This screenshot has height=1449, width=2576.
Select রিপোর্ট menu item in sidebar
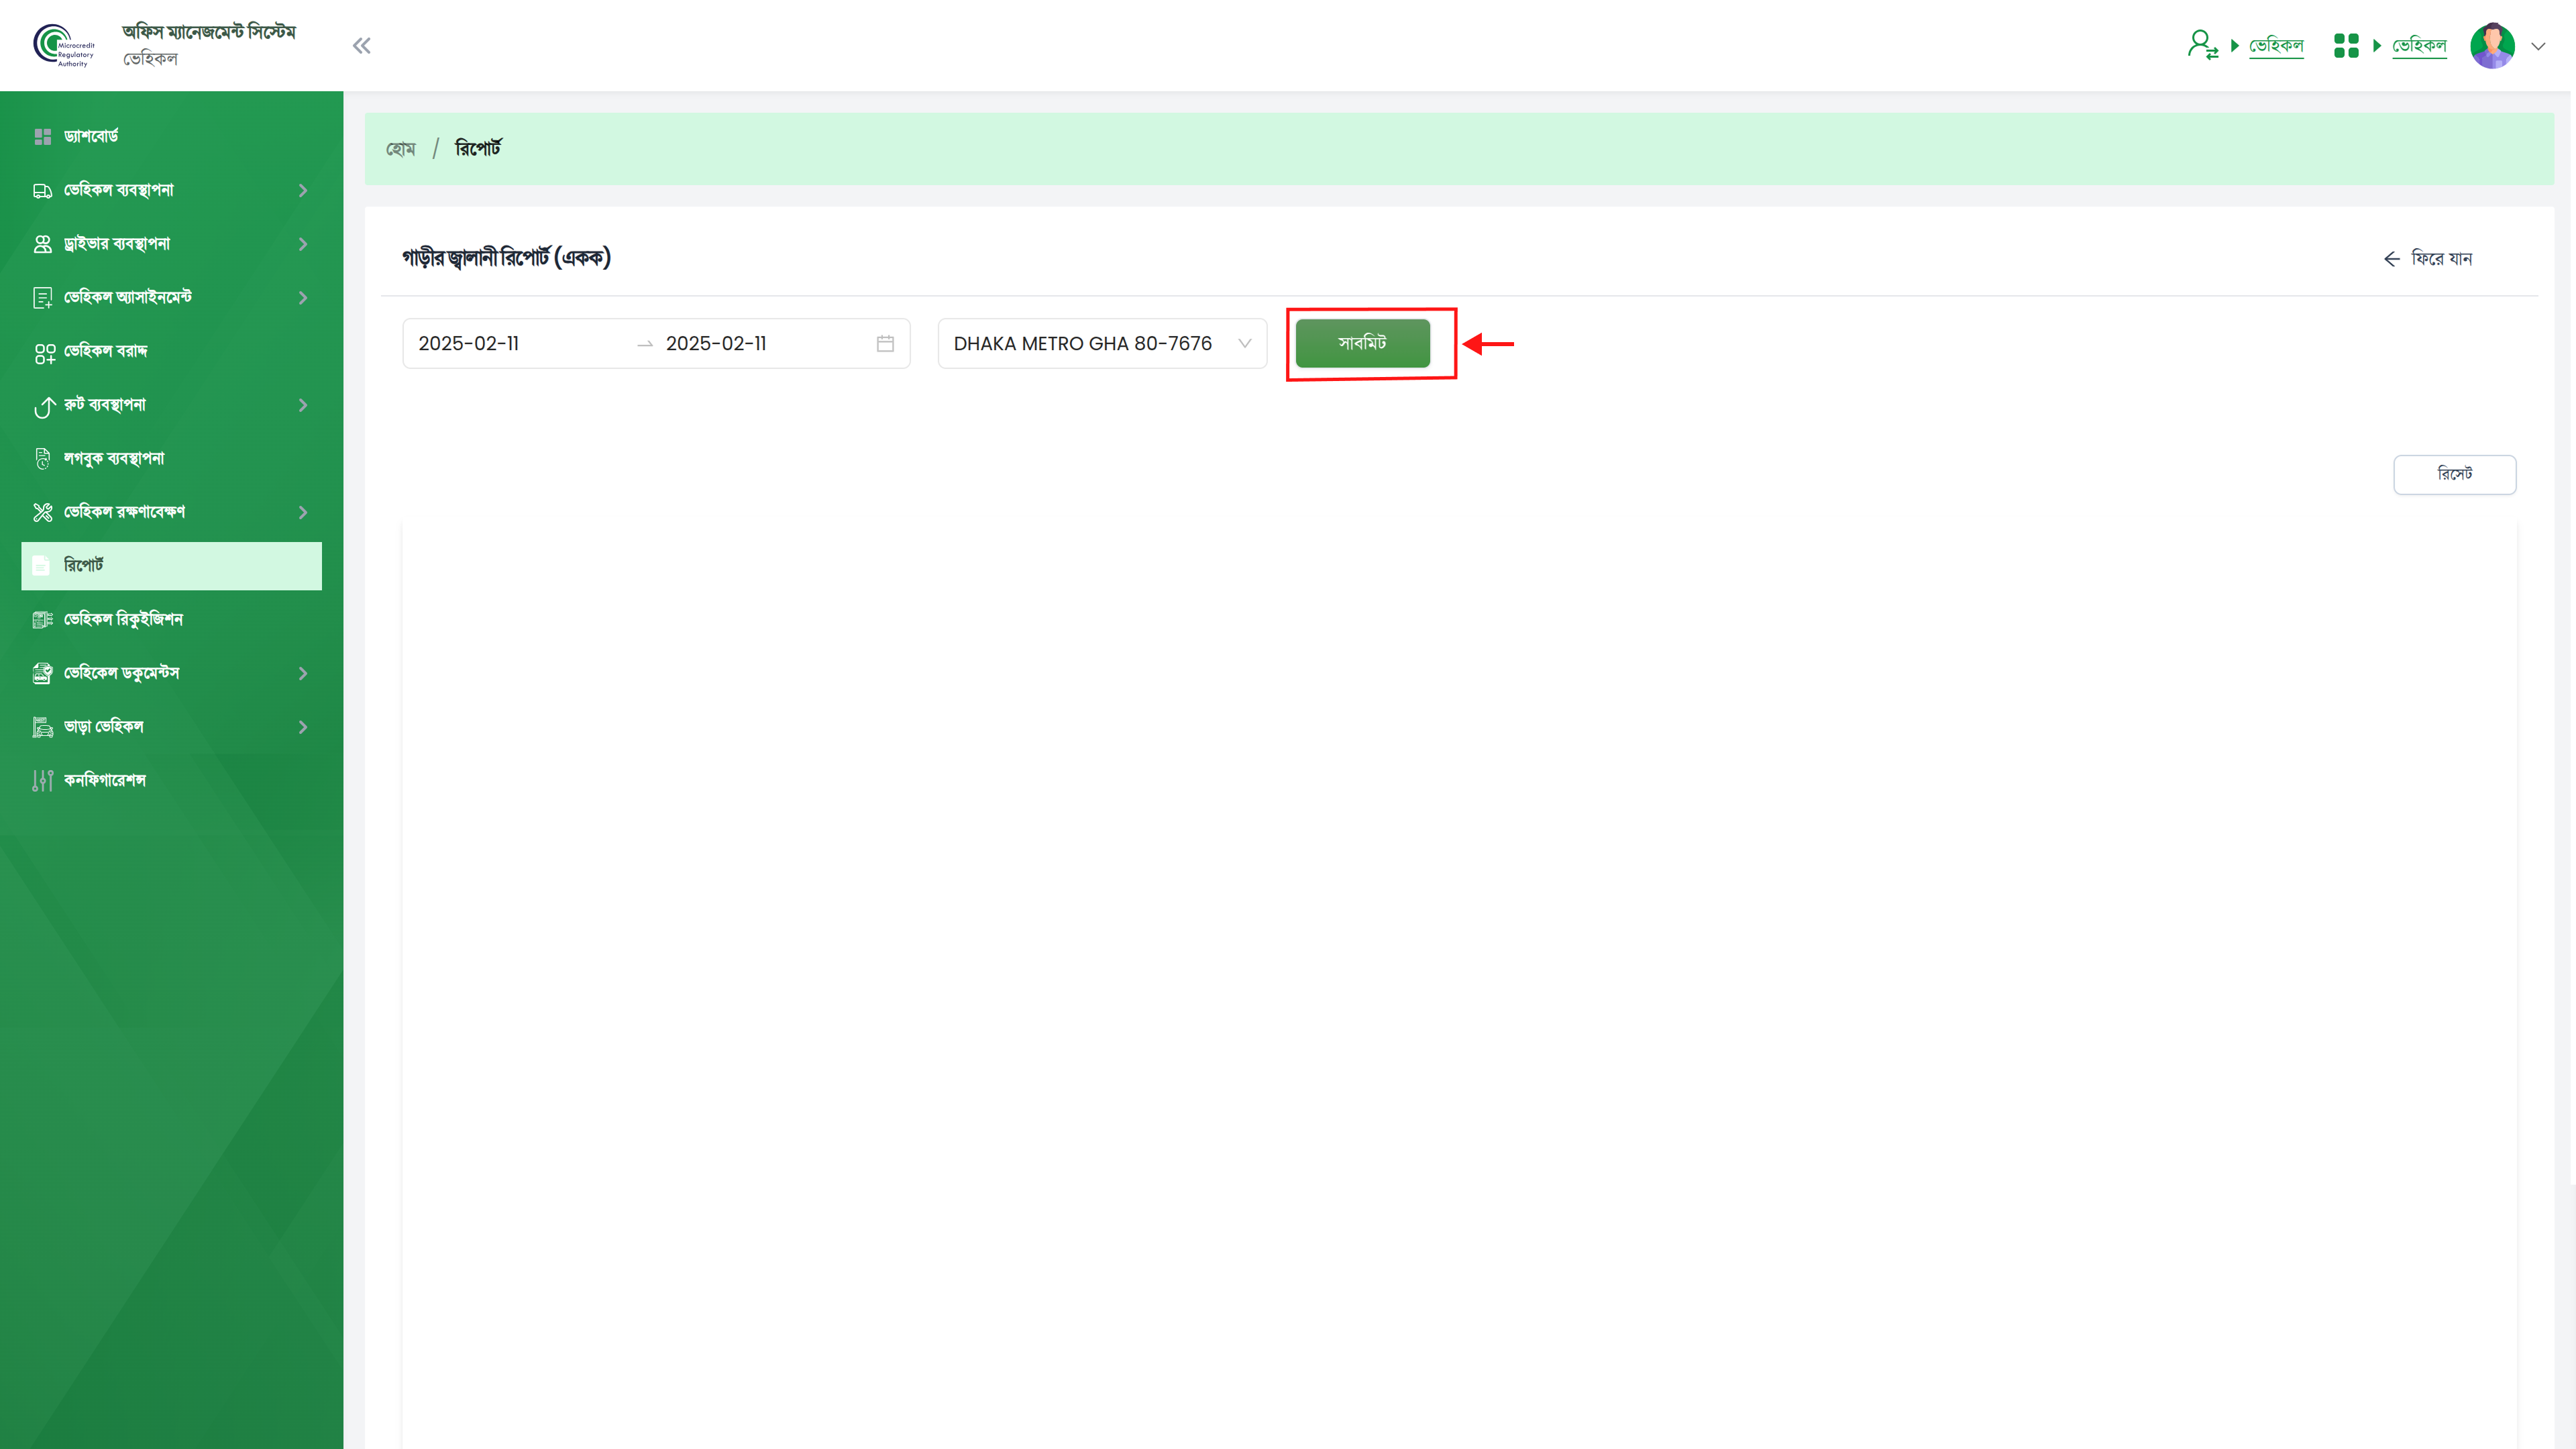(x=171, y=566)
